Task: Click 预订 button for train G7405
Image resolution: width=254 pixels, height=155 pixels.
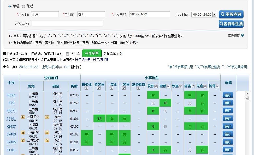Action: 228,142
